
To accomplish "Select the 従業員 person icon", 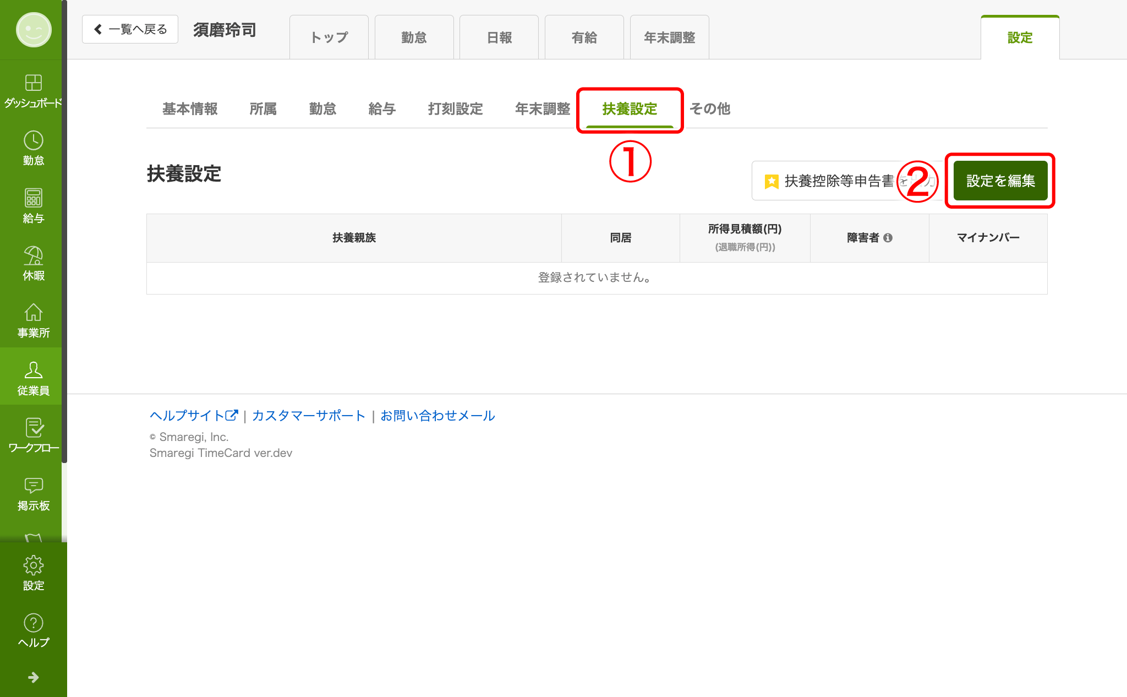I will click(33, 371).
